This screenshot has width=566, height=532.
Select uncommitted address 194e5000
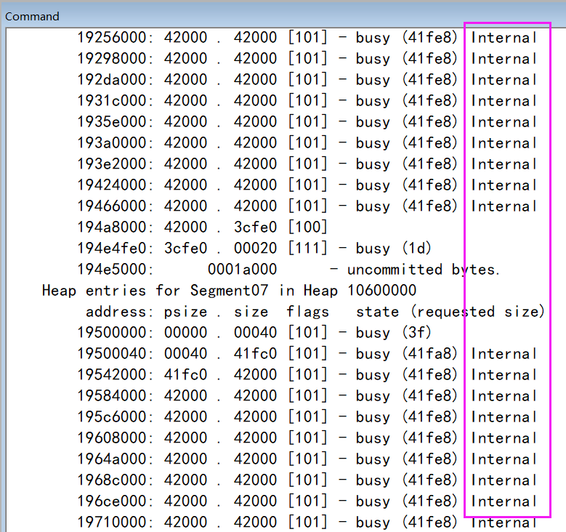click(x=115, y=269)
